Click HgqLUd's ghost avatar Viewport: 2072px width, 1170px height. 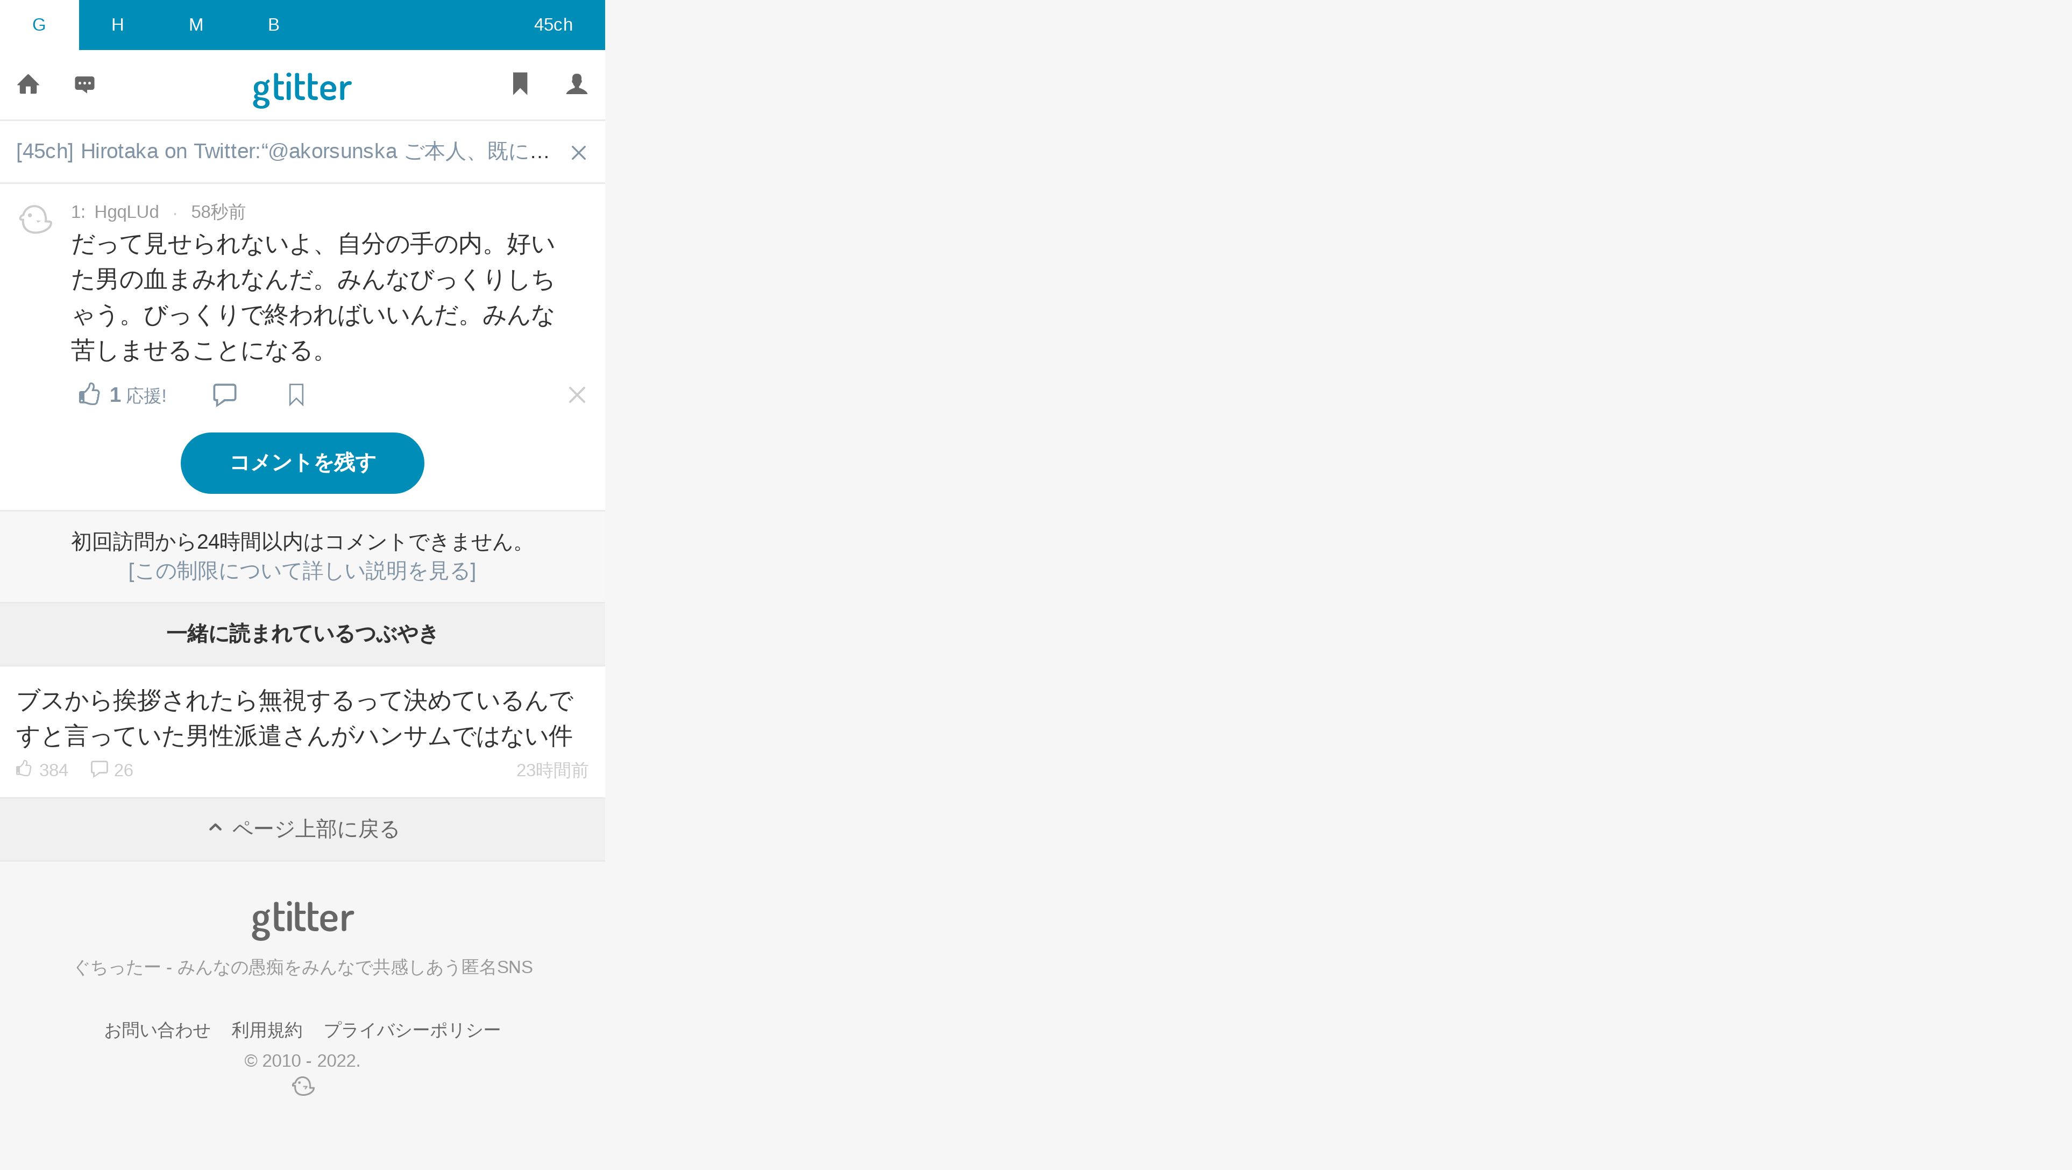coord(36,219)
